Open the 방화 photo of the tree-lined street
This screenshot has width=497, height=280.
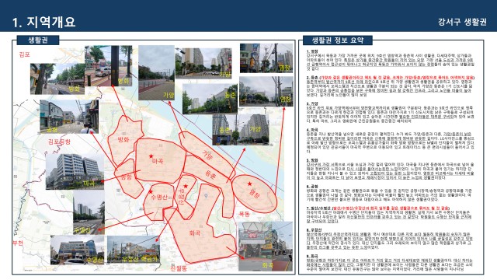57,79
